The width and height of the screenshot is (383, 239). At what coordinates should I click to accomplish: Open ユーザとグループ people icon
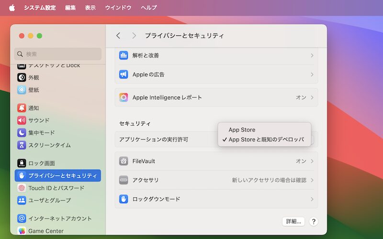pyautogui.click(x=22, y=200)
